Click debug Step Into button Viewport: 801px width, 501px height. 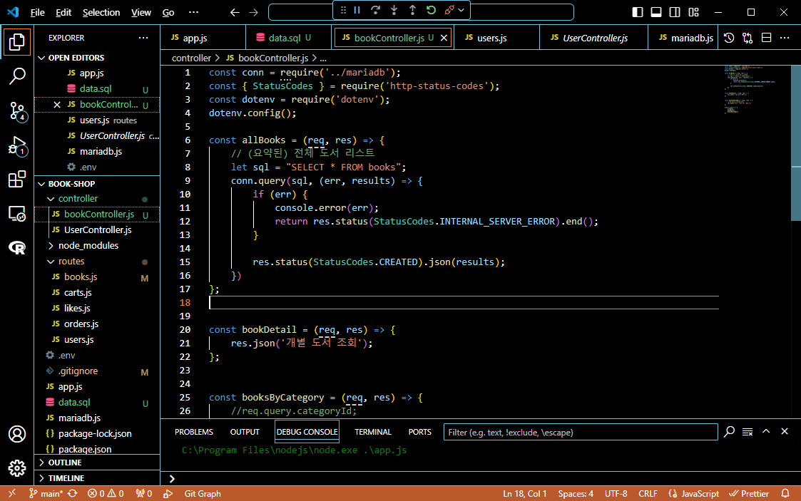394,10
